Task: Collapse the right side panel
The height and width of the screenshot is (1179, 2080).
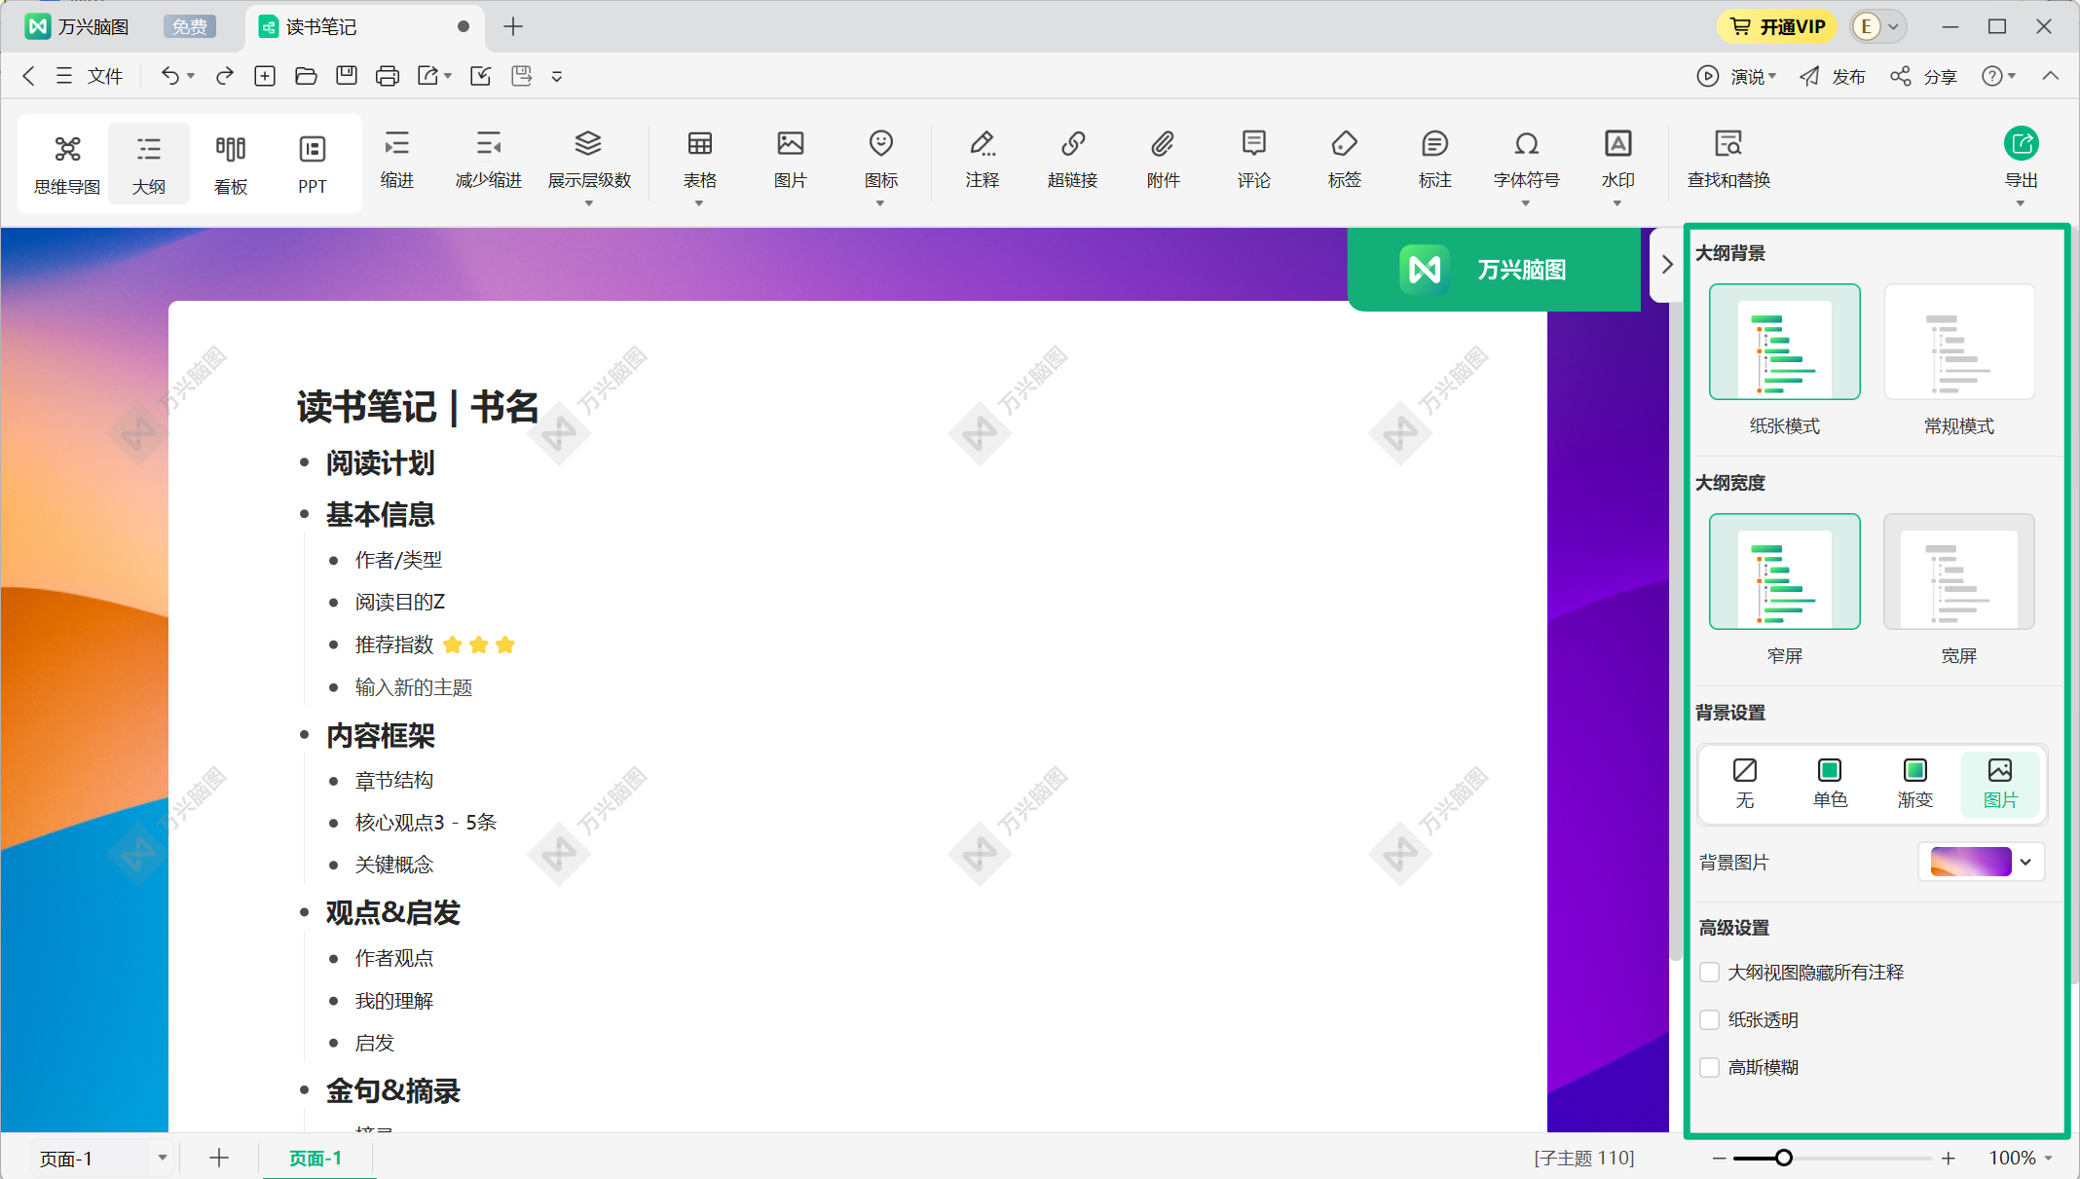Action: [x=1667, y=265]
